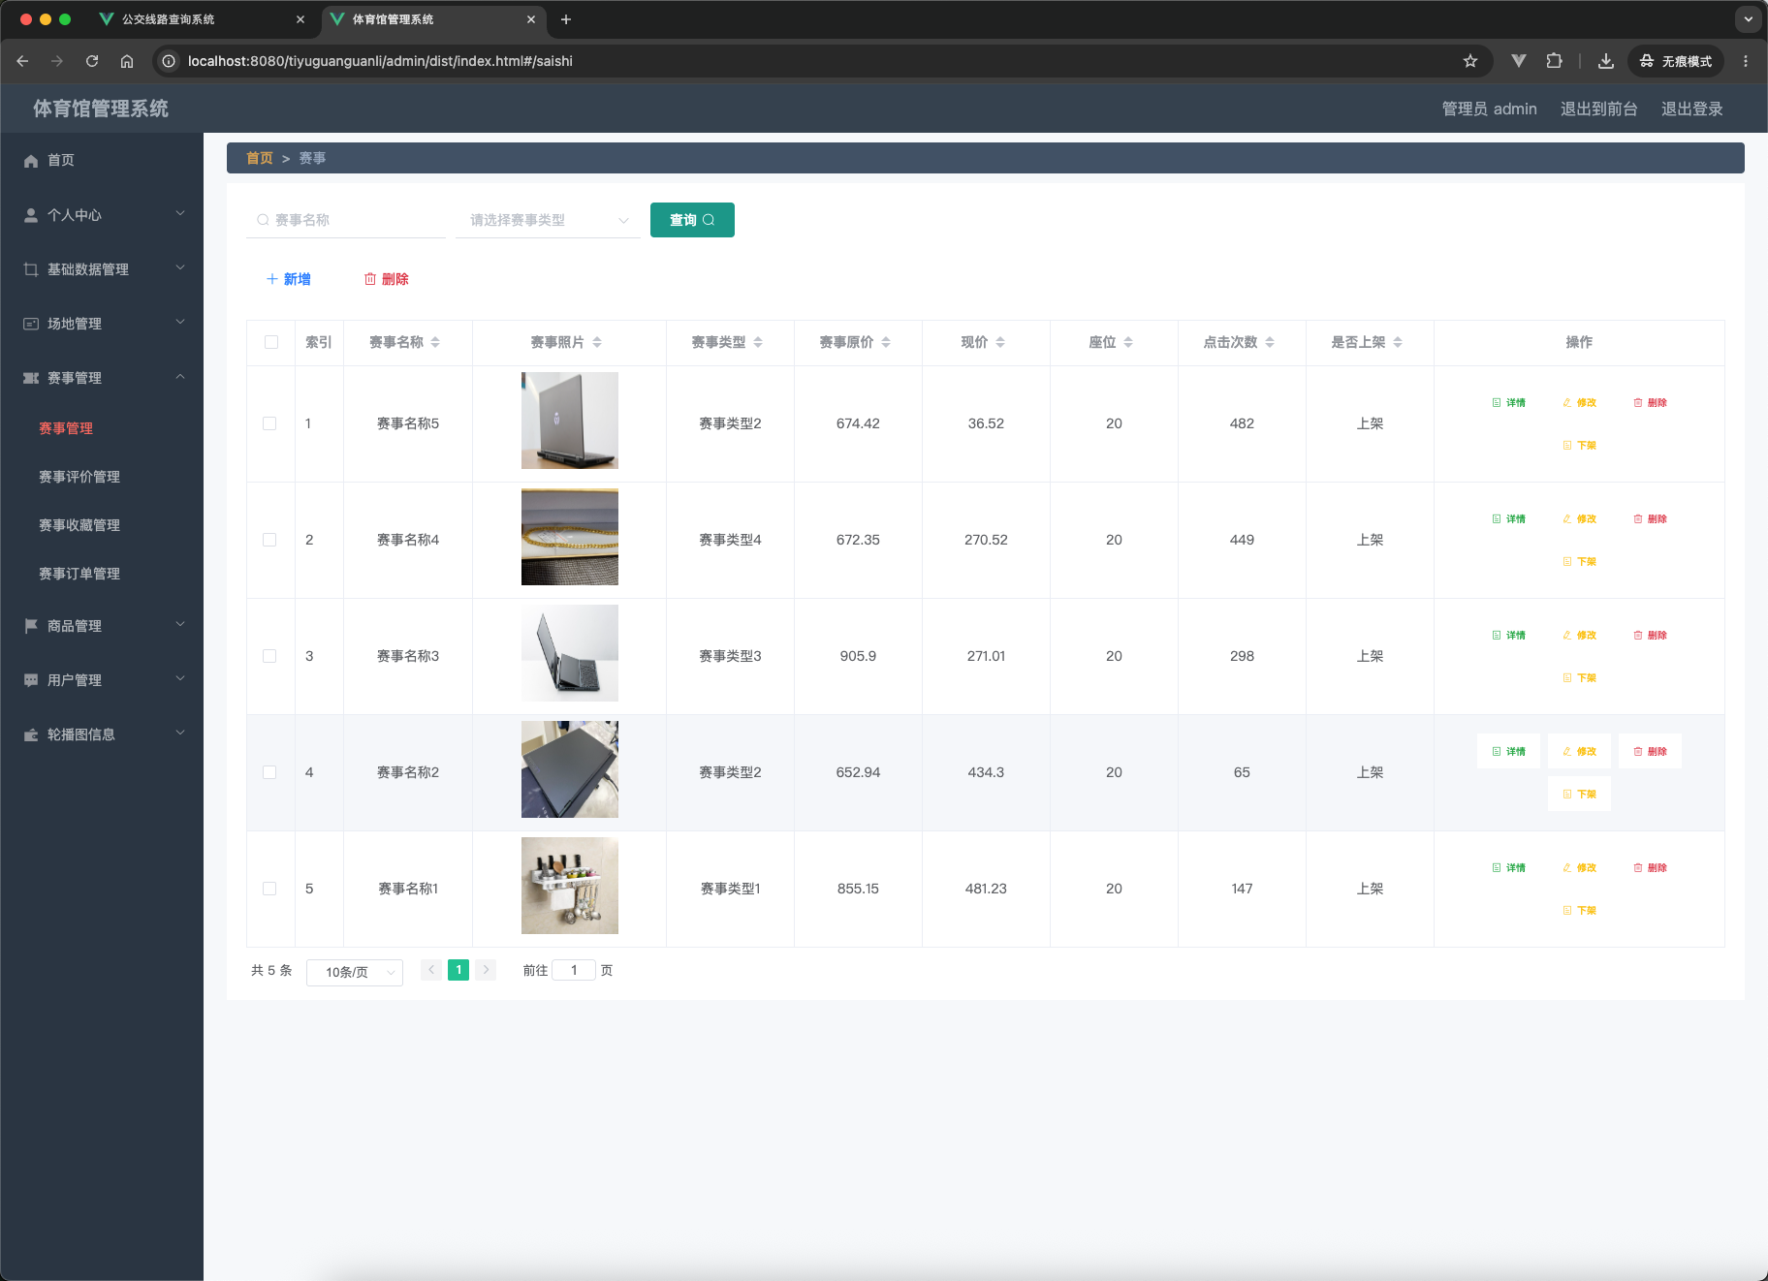1768x1281 pixels.
Task: Check the row for 赛事名称1
Action: point(269,889)
